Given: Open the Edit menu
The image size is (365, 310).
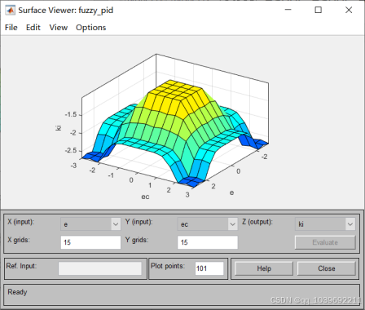Looking at the screenshot, I should pos(33,28).
